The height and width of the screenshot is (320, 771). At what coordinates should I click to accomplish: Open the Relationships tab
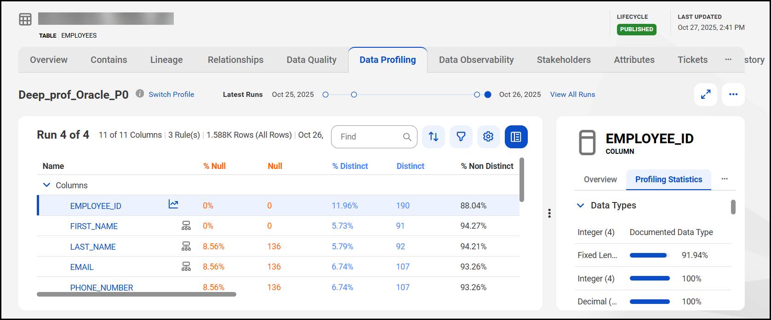tap(235, 60)
